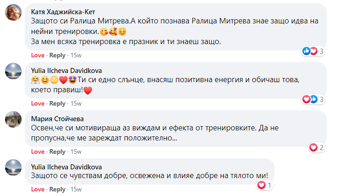Open Катя Хаджийска-Кет profile picture
This screenshot has height=196, width=341.
click(x=13, y=12)
